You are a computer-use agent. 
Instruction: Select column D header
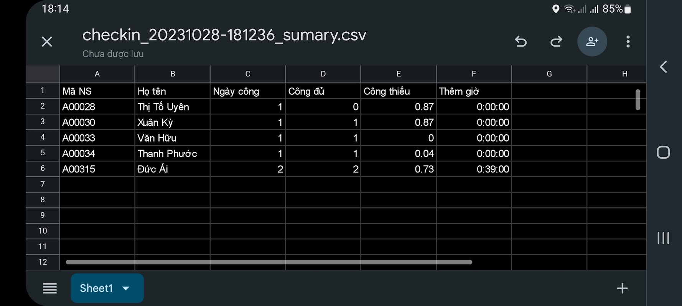323,74
